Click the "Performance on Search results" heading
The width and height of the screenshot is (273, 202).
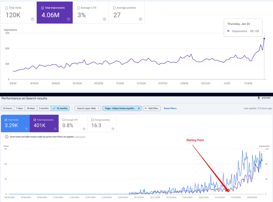click(x=24, y=98)
